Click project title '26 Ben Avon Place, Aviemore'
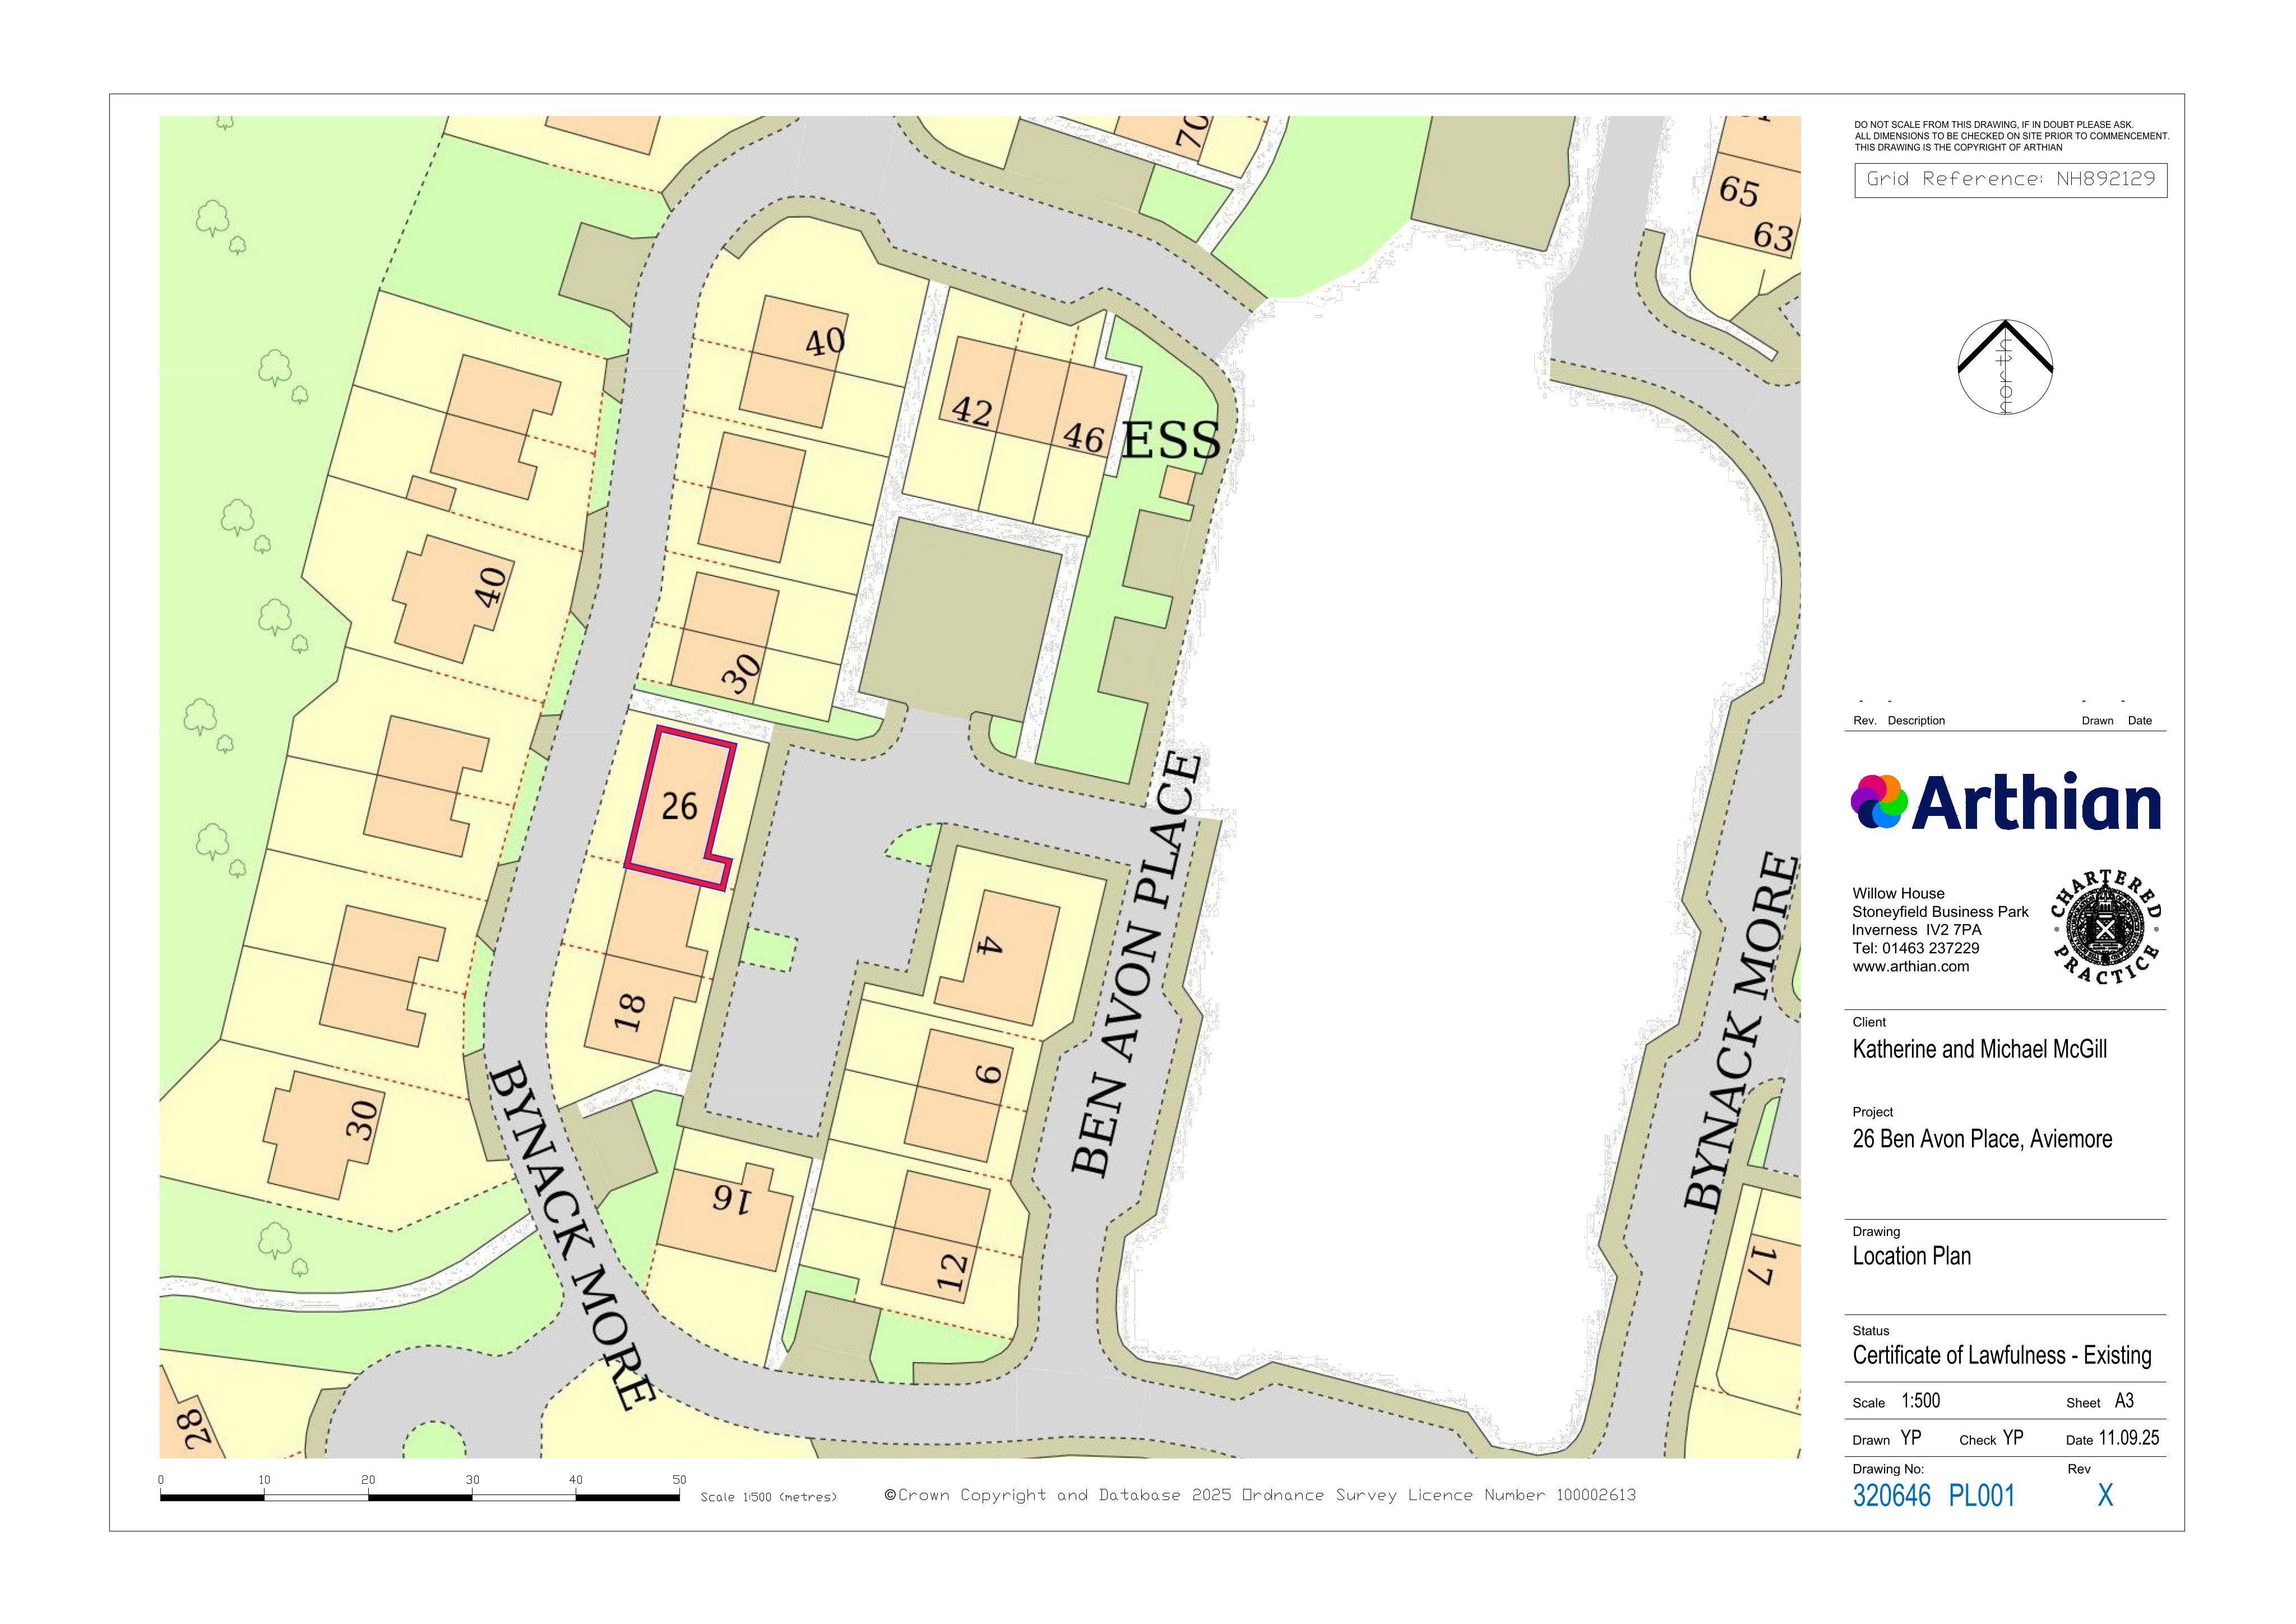 1982,1139
